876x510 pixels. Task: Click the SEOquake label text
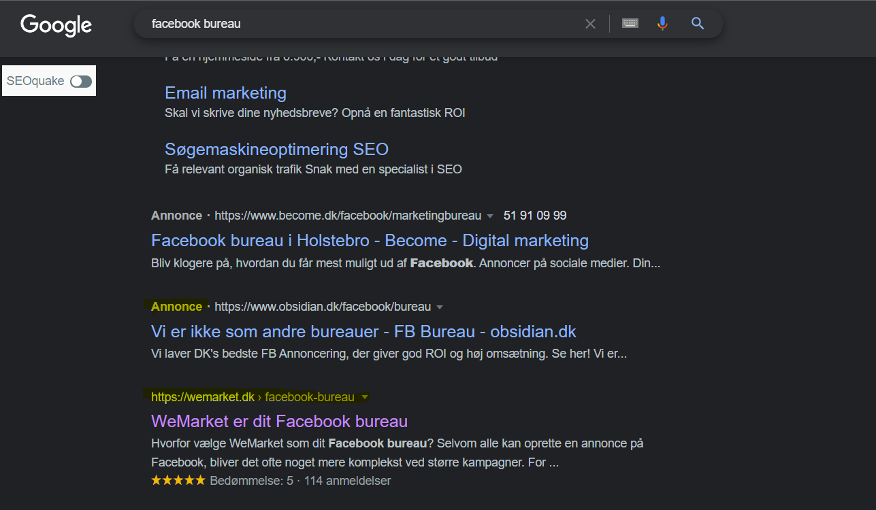(35, 82)
